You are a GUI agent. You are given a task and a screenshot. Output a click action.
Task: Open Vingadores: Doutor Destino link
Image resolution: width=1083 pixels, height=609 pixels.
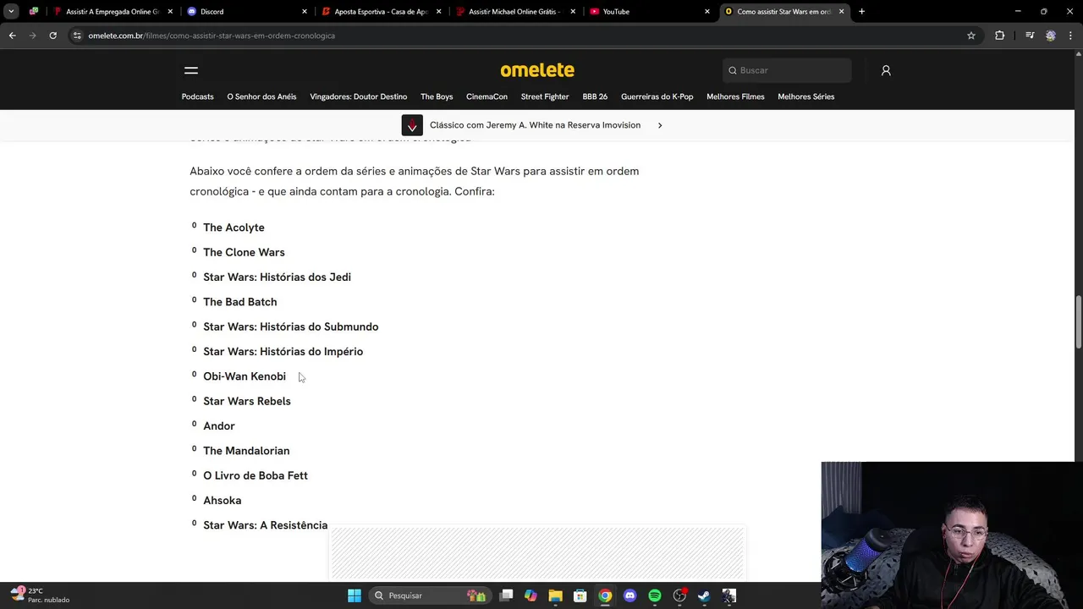coord(359,96)
